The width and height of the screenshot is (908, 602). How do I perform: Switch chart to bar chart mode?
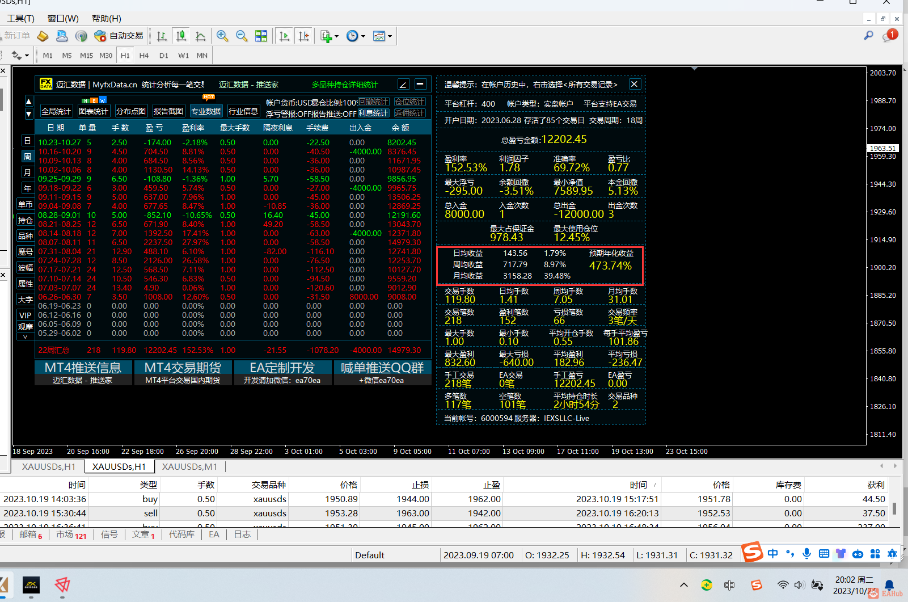coord(162,36)
